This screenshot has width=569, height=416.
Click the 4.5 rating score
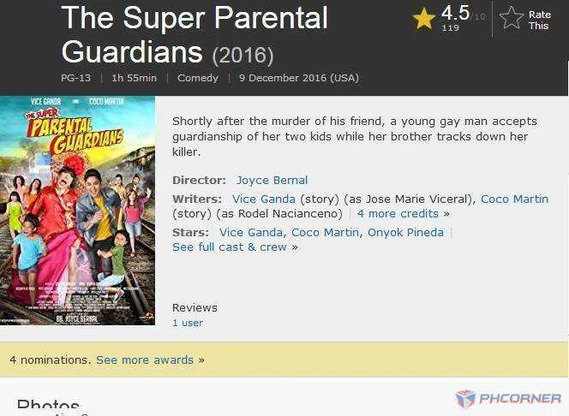point(455,13)
